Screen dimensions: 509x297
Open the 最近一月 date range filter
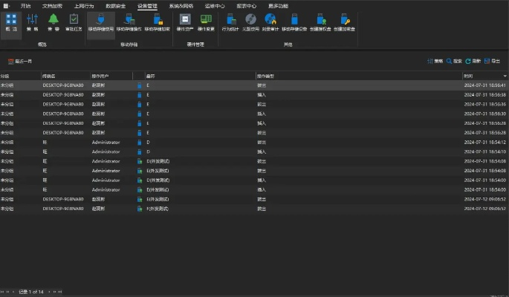pos(20,61)
